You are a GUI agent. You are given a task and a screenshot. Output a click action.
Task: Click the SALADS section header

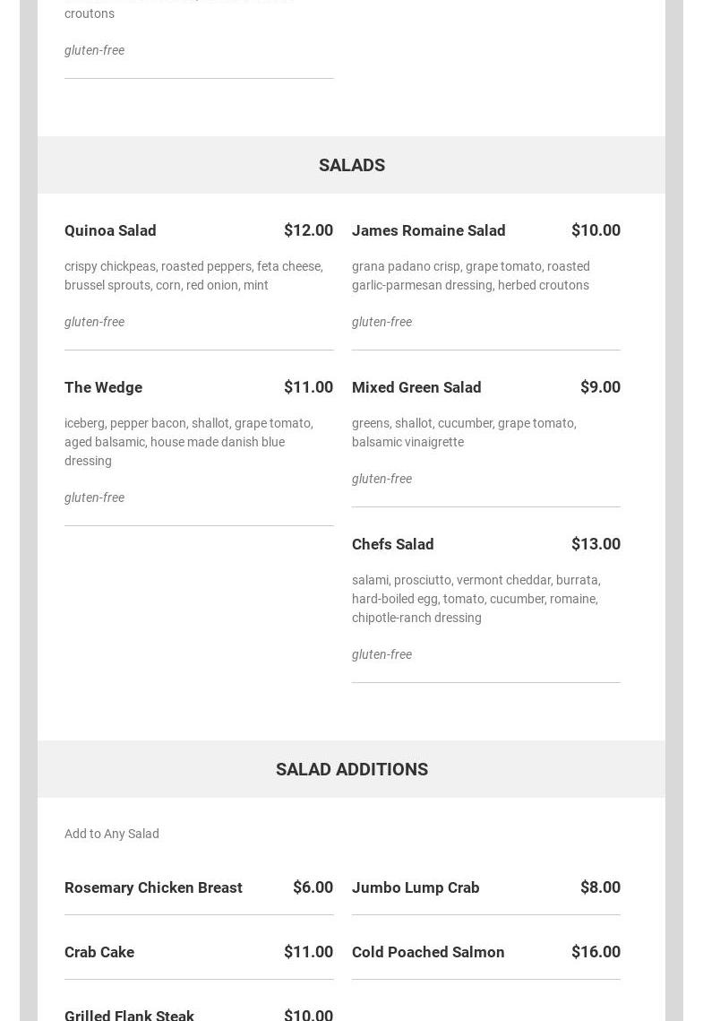(x=351, y=165)
